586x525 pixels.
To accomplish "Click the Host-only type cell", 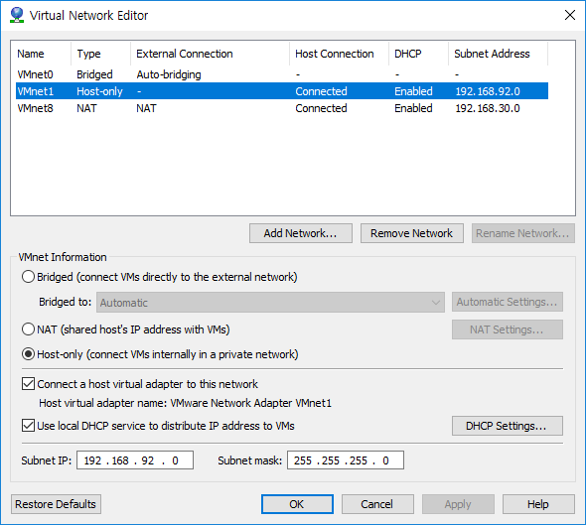I will pos(99,91).
